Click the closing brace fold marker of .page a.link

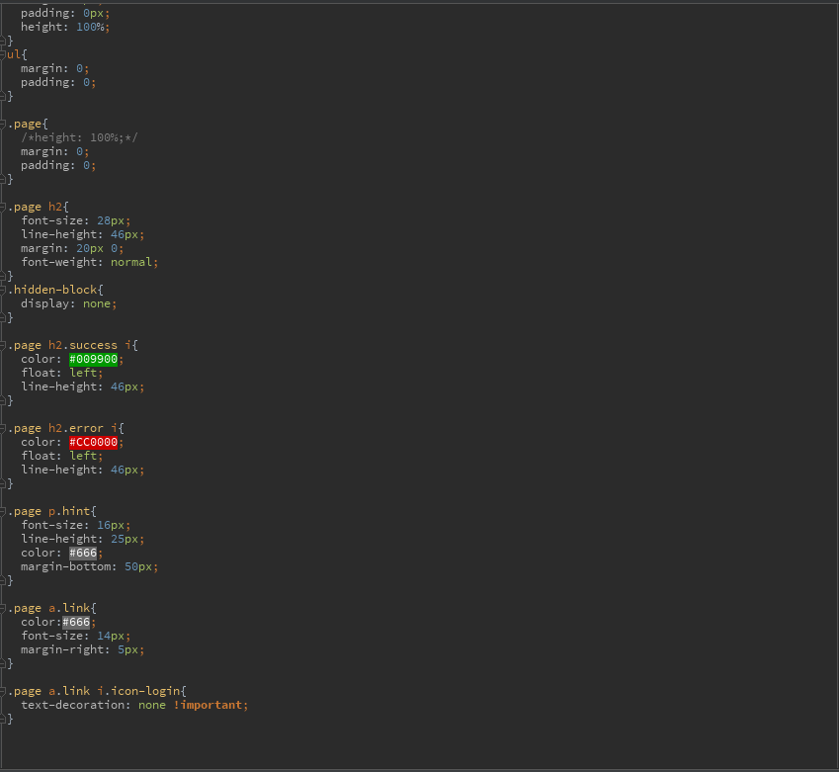click(4, 664)
